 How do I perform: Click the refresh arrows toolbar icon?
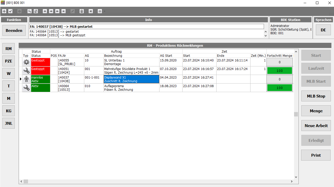coord(36,11)
